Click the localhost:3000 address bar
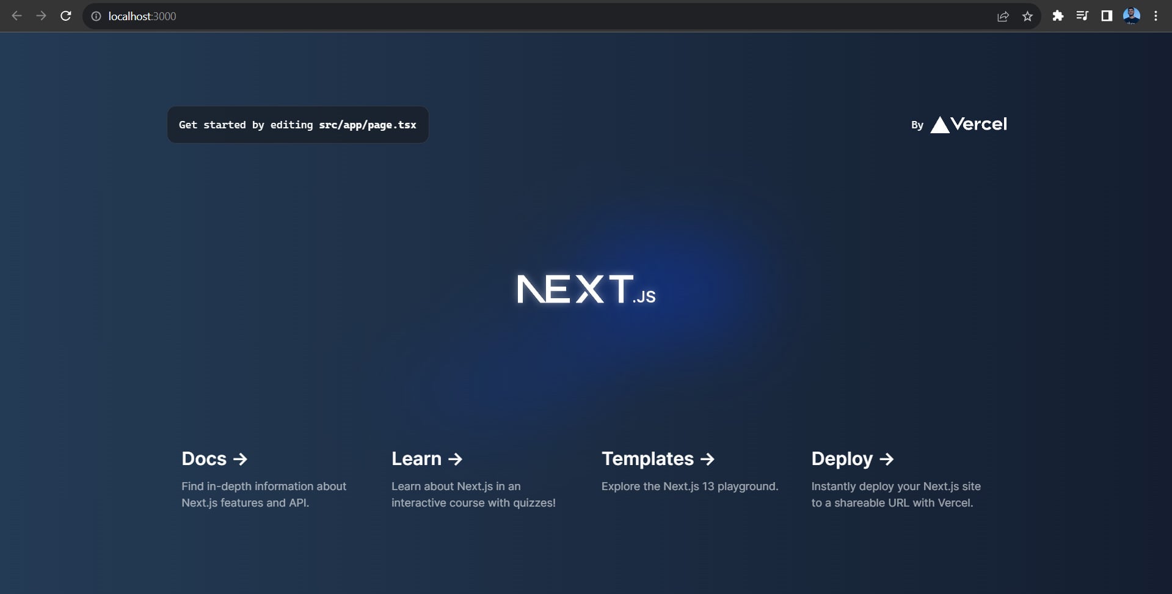1172x594 pixels. pyautogui.click(x=489, y=16)
